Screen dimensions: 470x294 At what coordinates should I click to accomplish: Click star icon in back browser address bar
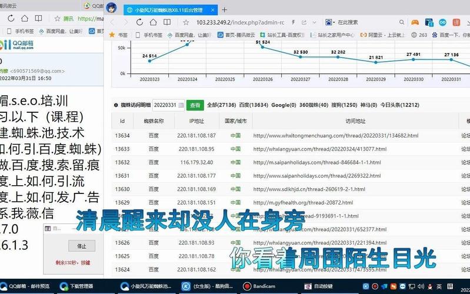57,19
